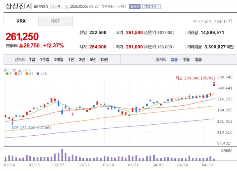Click the 280,648 price axis label
The height and width of the screenshot is (171, 237).
coord(225,77)
